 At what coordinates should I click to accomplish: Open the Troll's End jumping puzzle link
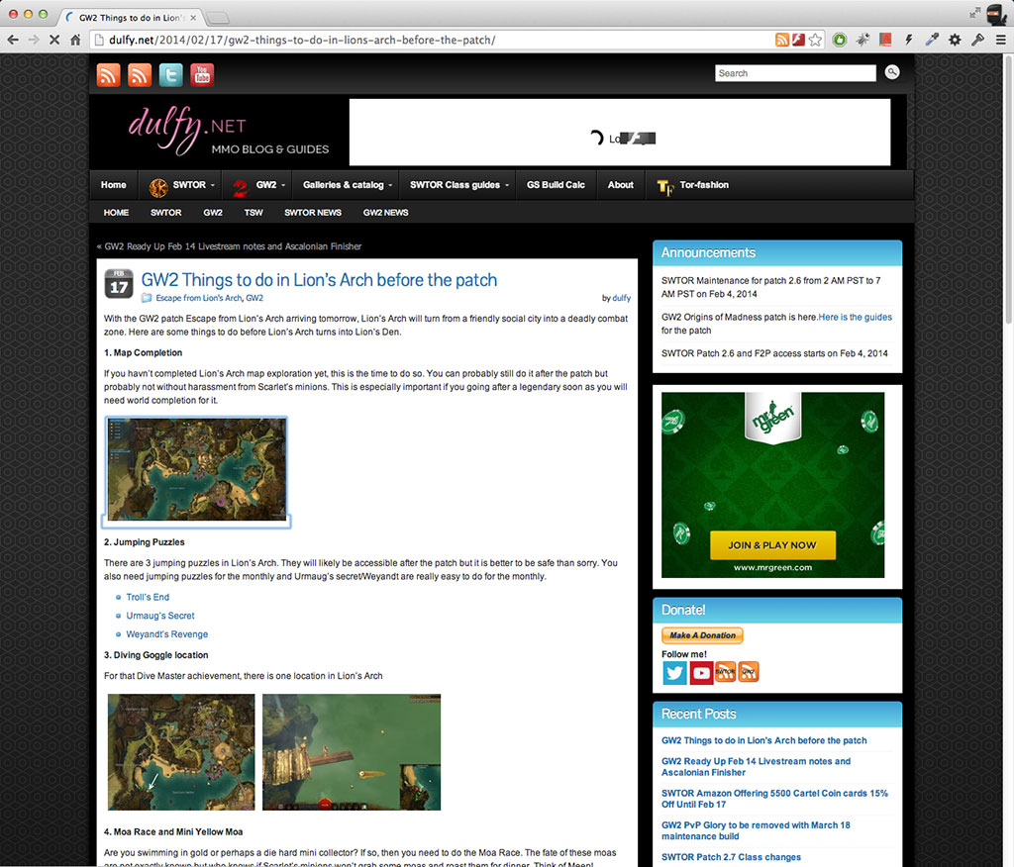point(148,598)
